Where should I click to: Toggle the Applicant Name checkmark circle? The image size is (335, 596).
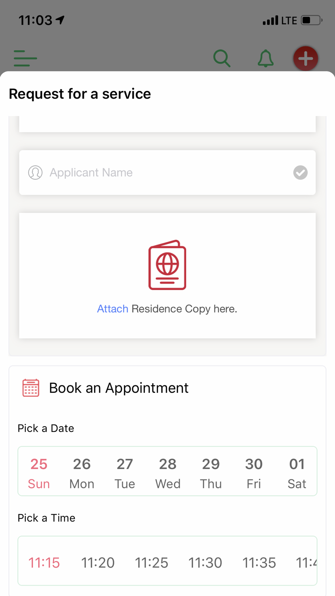pos(300,173)
